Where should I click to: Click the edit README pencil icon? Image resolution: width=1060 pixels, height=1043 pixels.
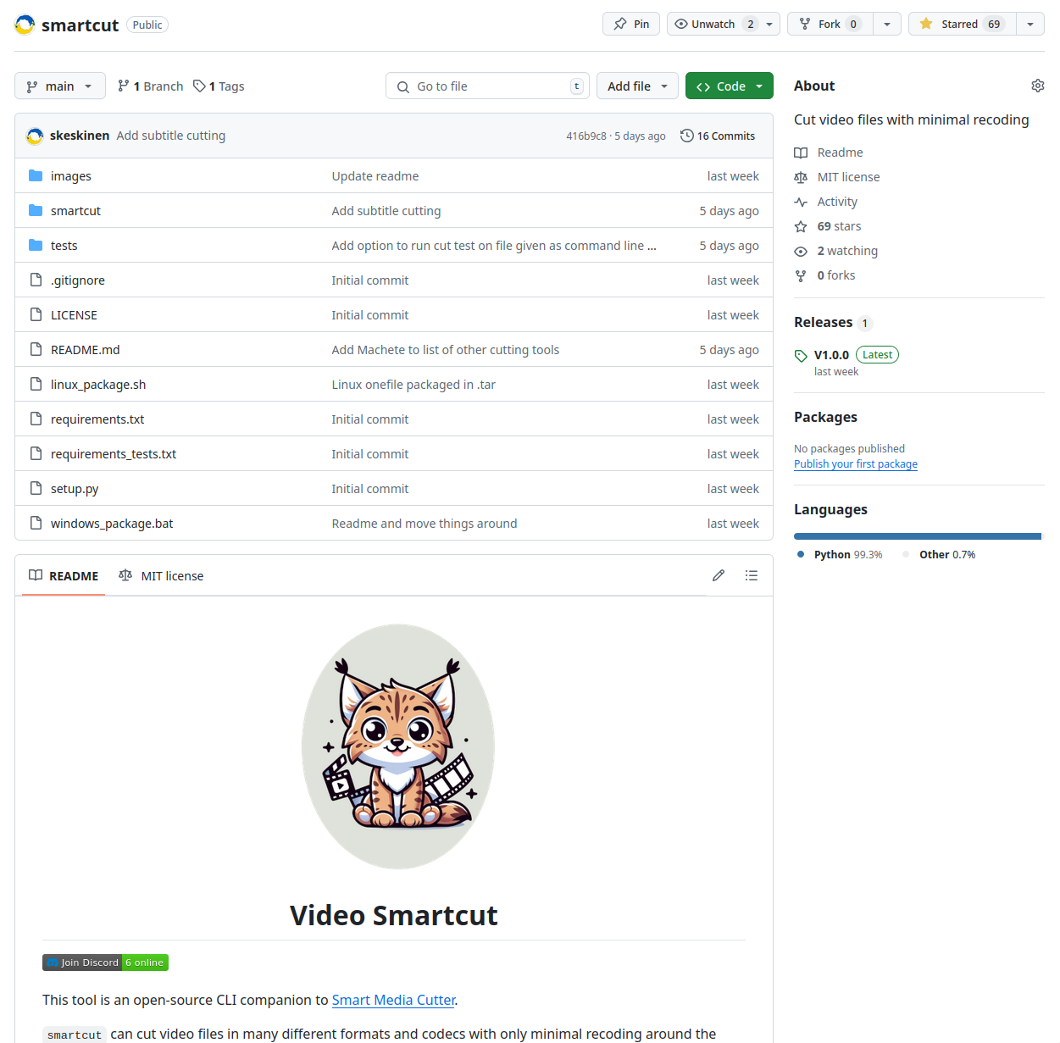click(719, 575)
